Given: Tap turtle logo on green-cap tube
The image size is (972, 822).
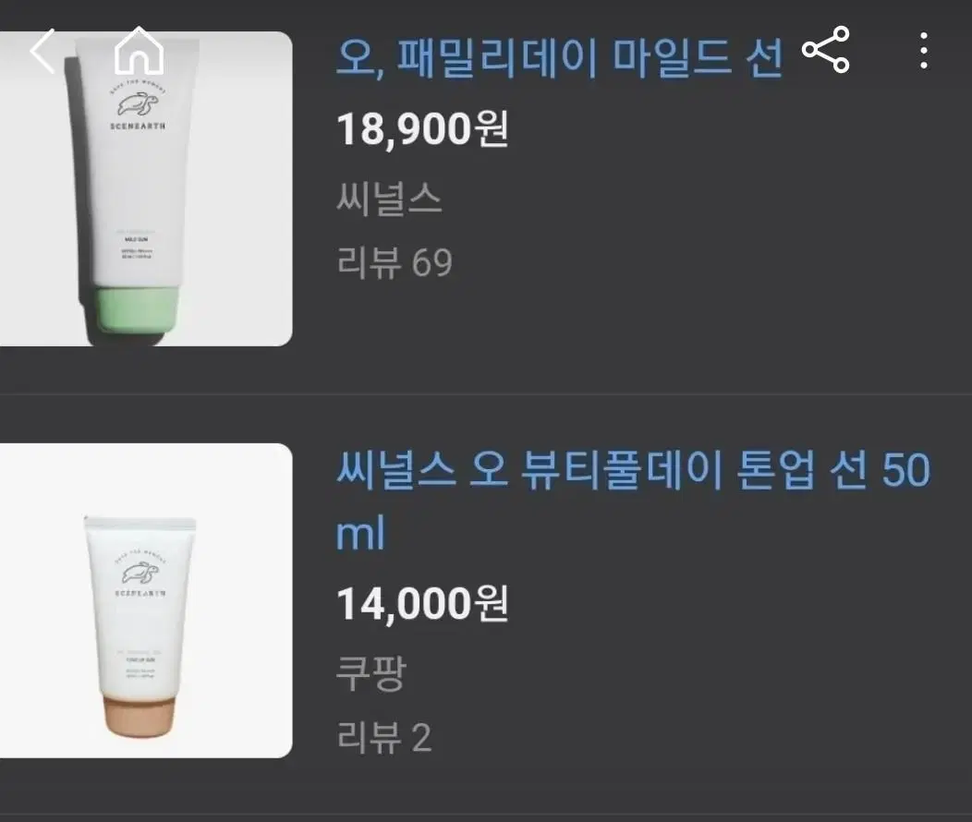Looking at the screenshot, I should pos(138,104).
